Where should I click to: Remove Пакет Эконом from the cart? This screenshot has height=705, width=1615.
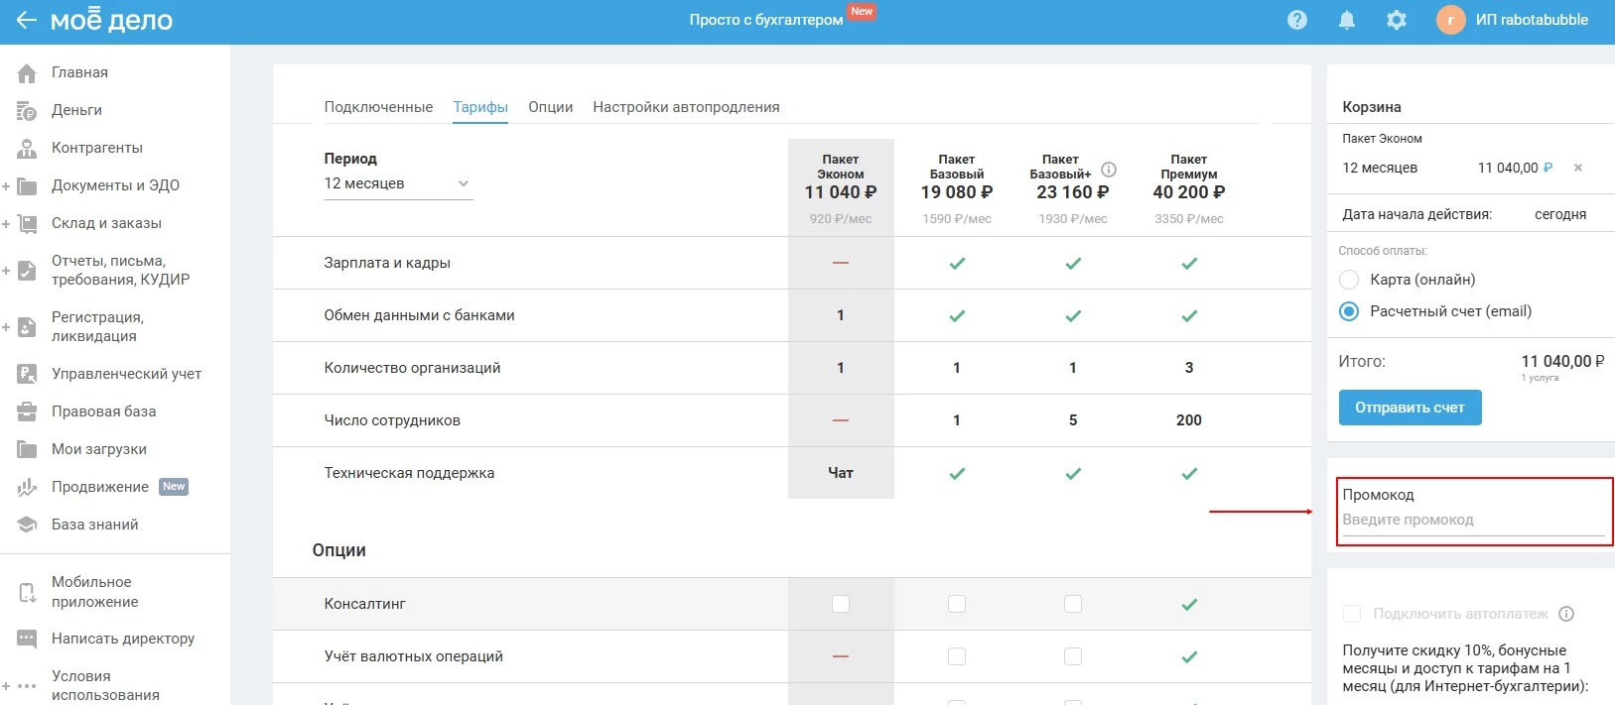click(x=1577, y=168)
